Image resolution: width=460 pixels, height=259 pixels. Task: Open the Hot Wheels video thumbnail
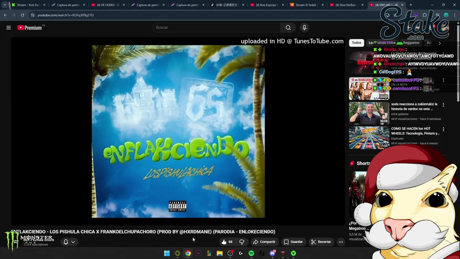pyautogui.click(x=369, y=137)
